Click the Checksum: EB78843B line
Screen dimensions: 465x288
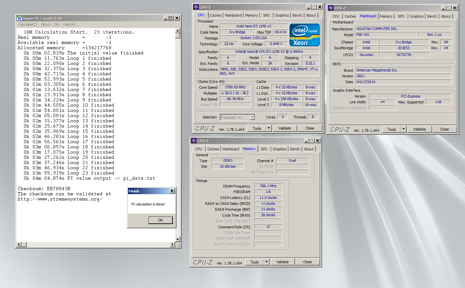pos(44,189)
